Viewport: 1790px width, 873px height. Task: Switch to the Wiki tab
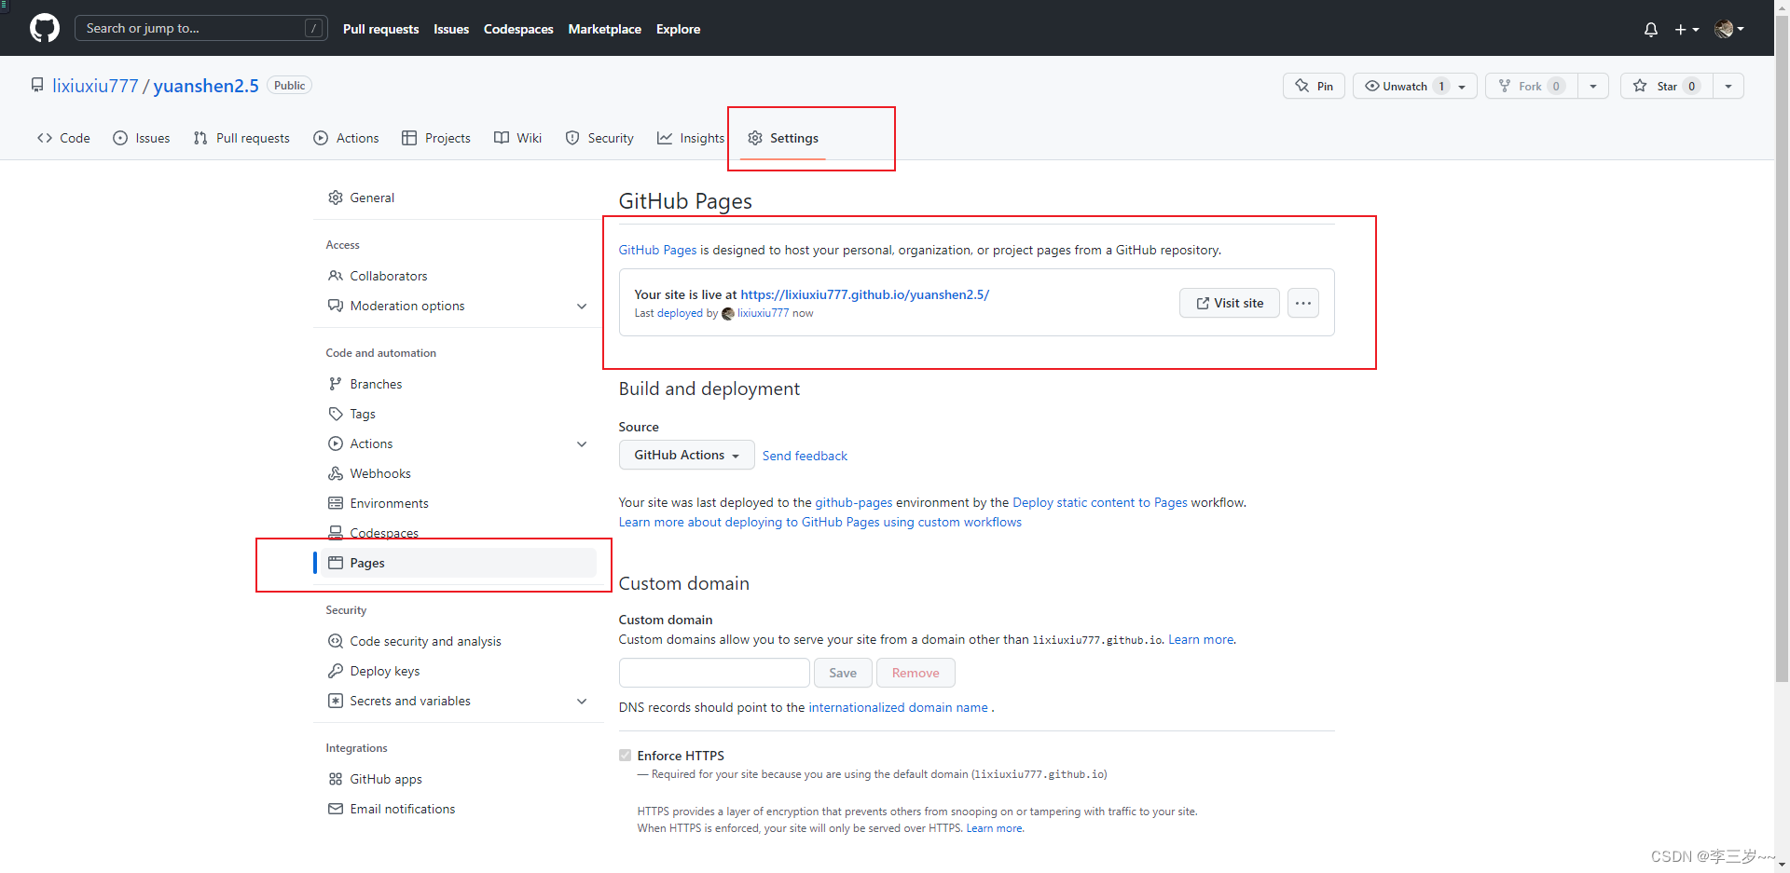coord(517,138)
